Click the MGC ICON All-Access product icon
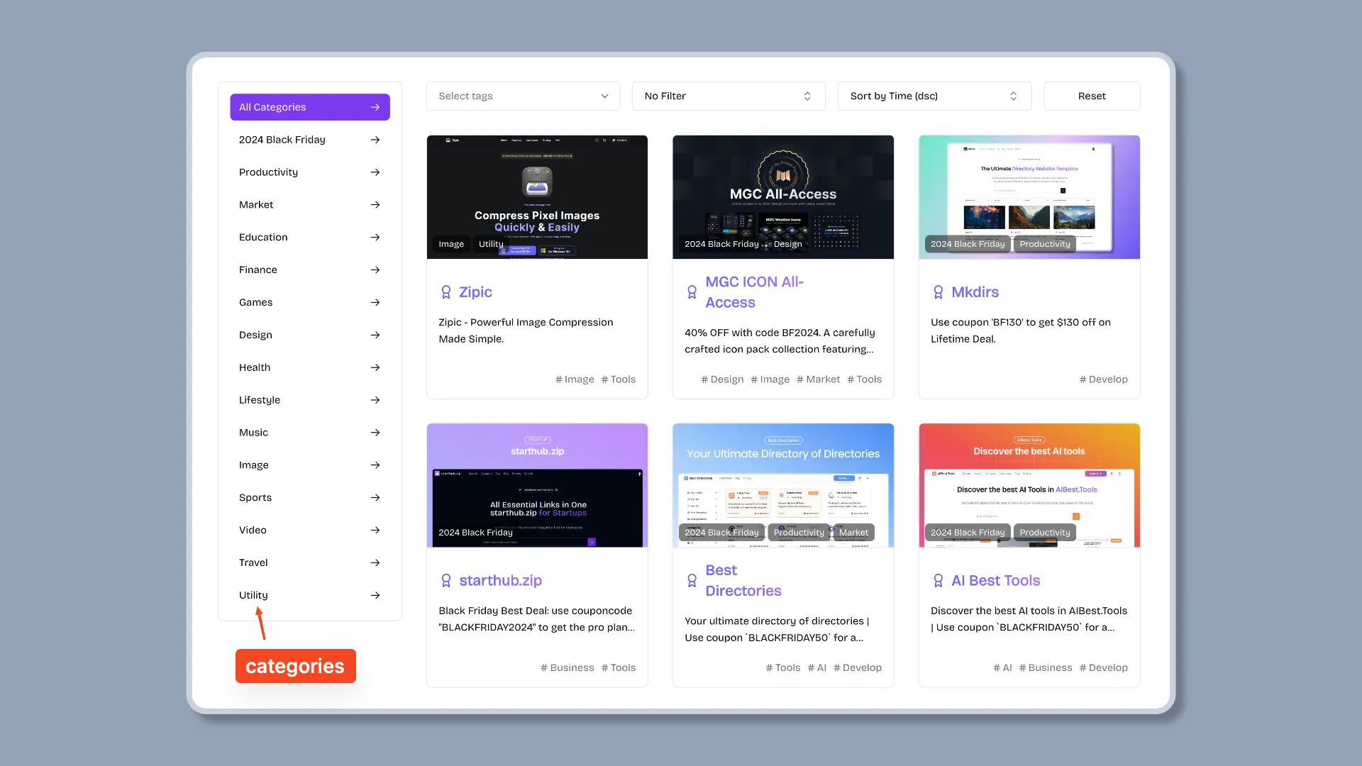Image resolution: width=1362 pixels, height=766 pixels. [692, 291]
